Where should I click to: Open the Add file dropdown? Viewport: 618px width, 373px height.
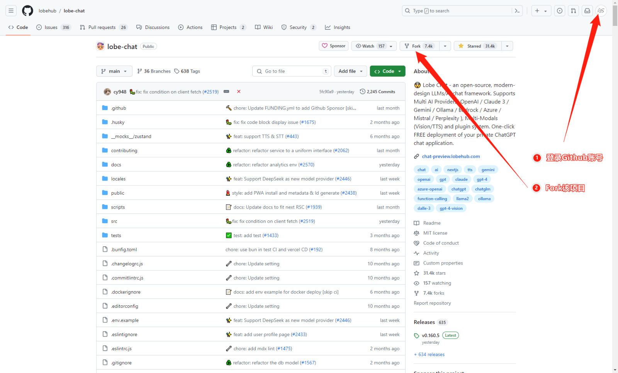tap(351, 71)
